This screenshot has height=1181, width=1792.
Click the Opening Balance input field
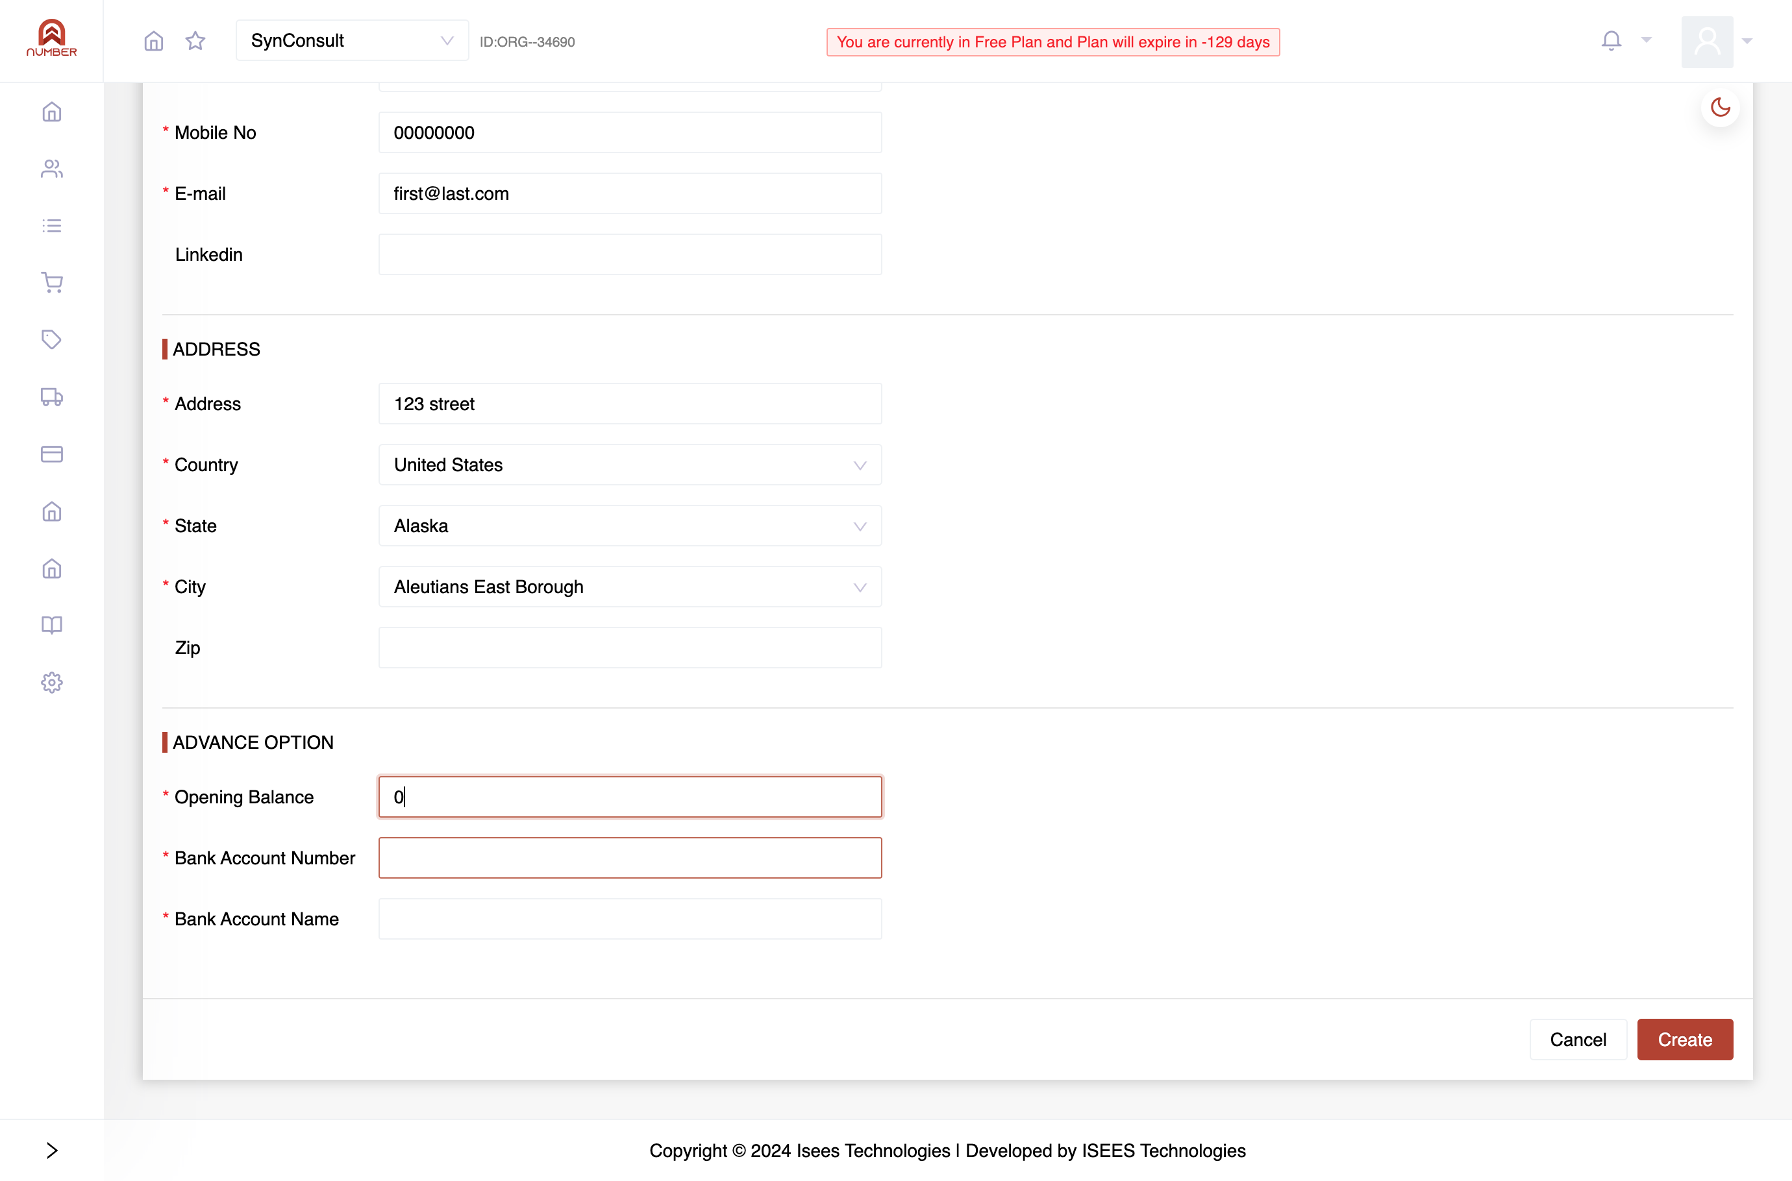630,797
